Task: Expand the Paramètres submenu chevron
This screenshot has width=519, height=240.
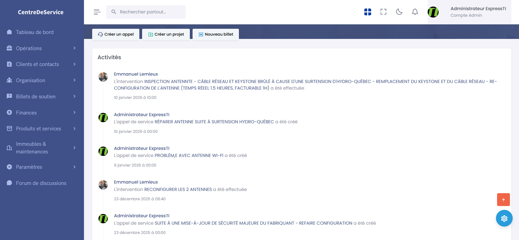Action: tap(74, 167)
